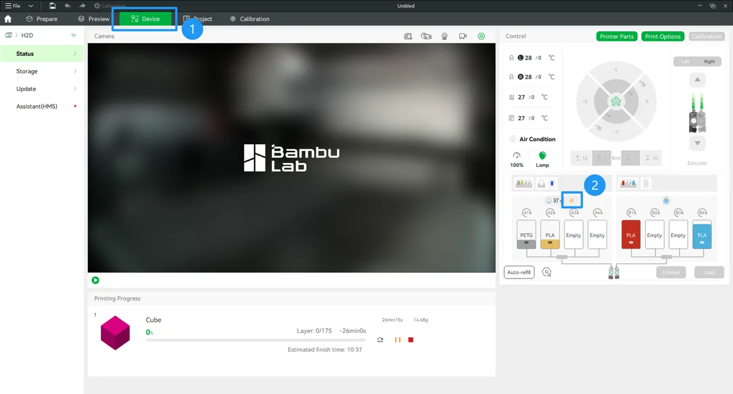Expand the Storage sidebar item
733x394 pixels.
[x=42, y=71]
